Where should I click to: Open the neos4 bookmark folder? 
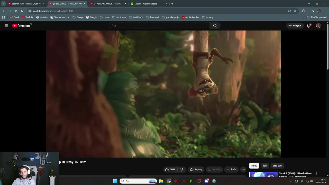pyautogui.click(x=104, y=17)
